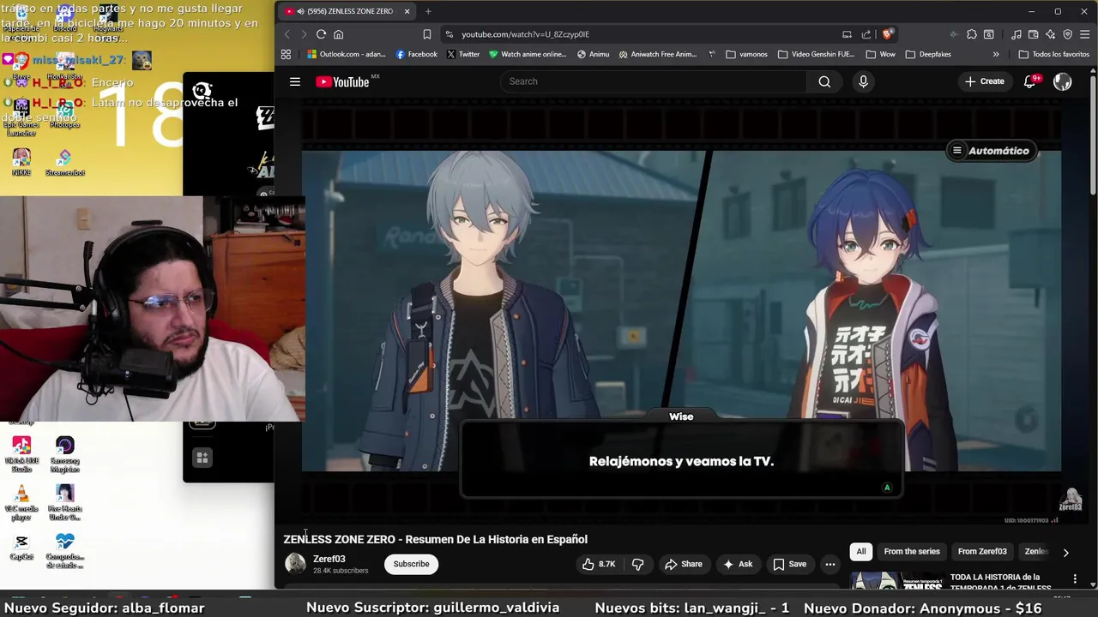Click the share icon in the address bar
The image size is (1098, 617).
[x=866, y=34]
